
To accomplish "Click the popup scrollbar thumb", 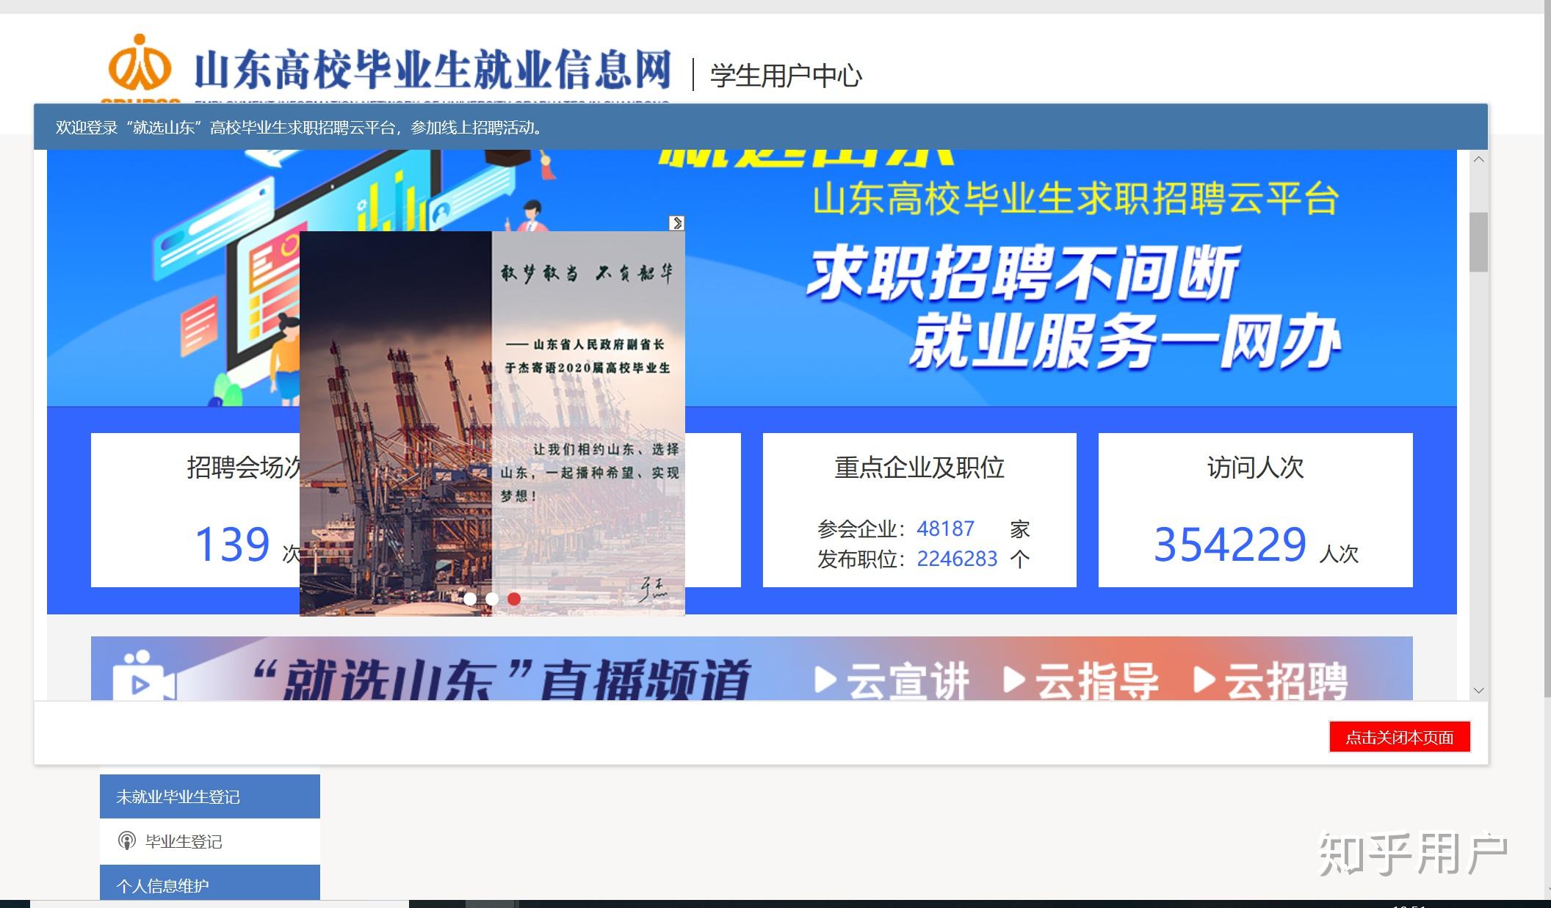I will point(1479,242).
